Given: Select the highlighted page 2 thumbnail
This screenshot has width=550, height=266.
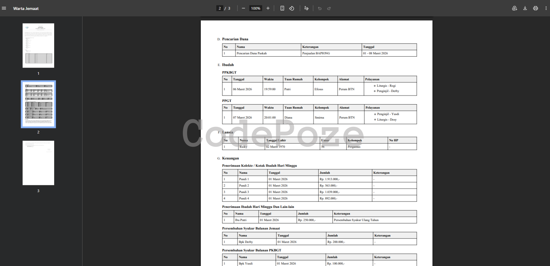Looking at the screenshot, I should 38,104.
